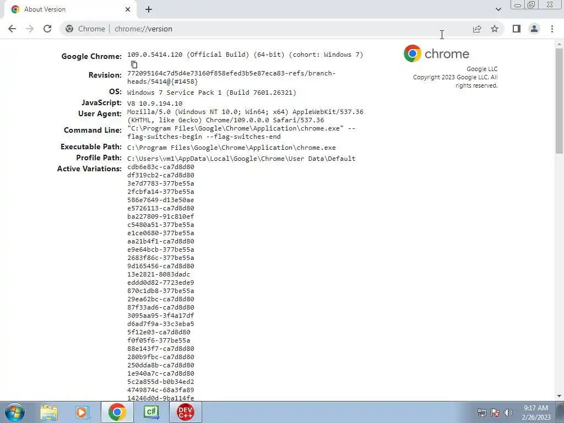Select the About Version tab
The image size is (564, 423).
point(70,9)
